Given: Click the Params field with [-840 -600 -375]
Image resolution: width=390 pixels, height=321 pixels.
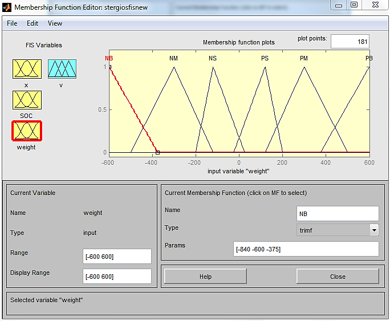Looking at the screenshot, I should pyautogui.click(x=306, y=249).
